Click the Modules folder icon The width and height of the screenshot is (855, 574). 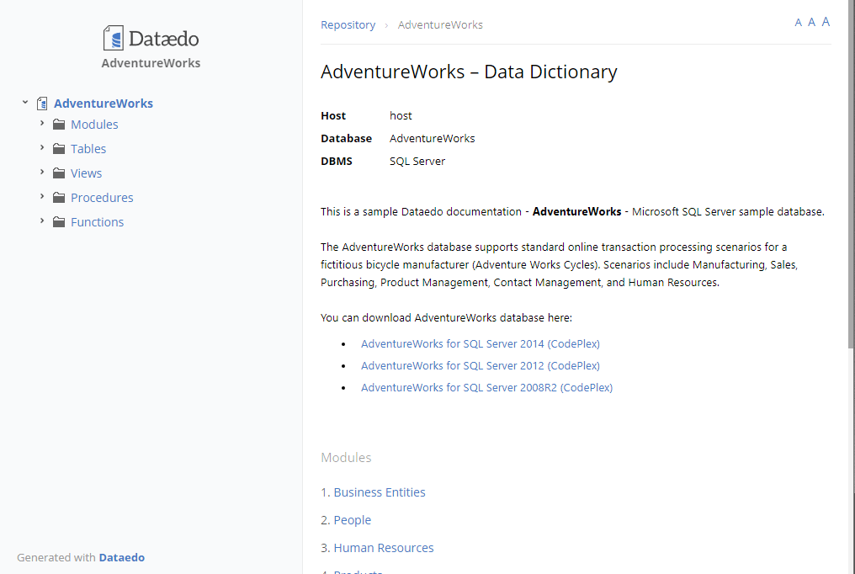pos(59,125)
